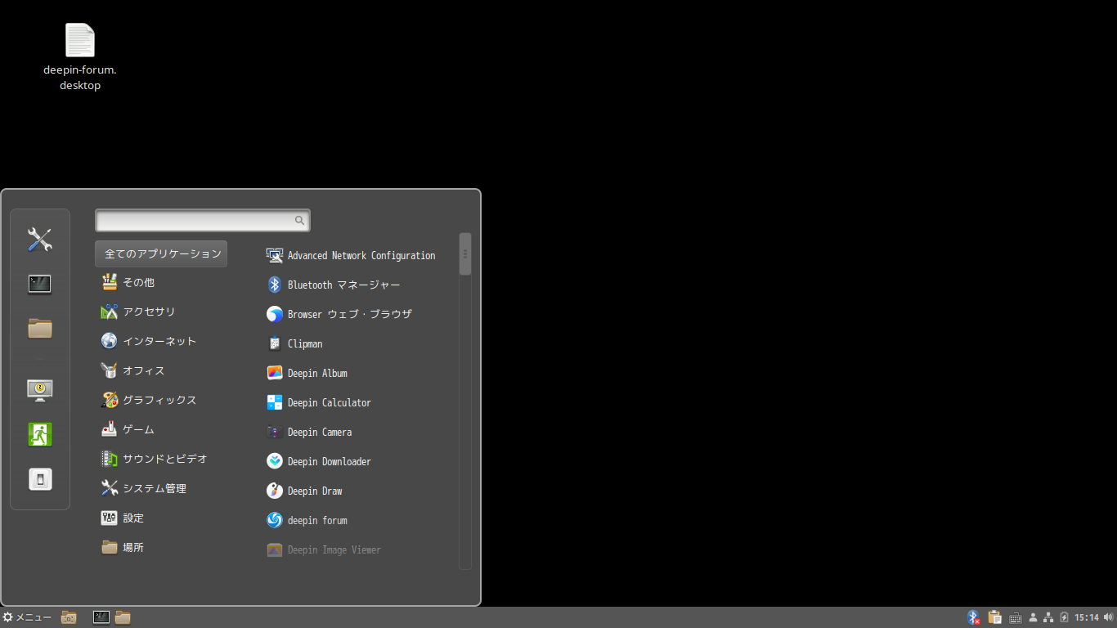Open the サウンドとビデオ category

click(x=161, y=459)
